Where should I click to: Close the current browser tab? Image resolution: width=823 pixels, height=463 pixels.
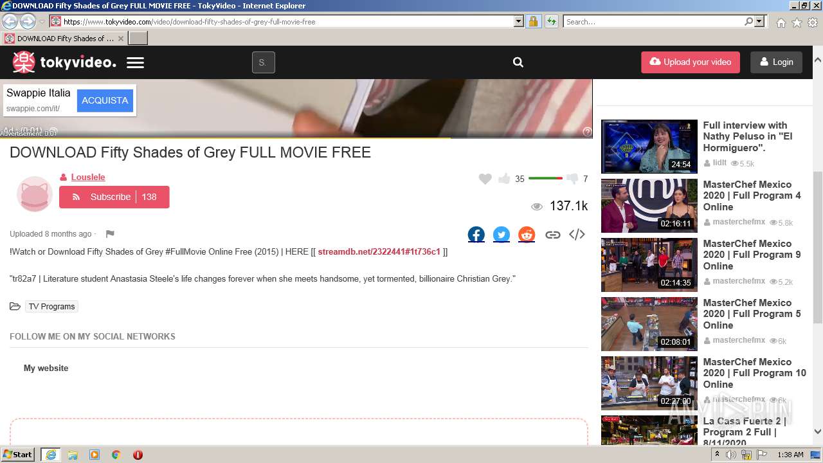tap(120, 39)
